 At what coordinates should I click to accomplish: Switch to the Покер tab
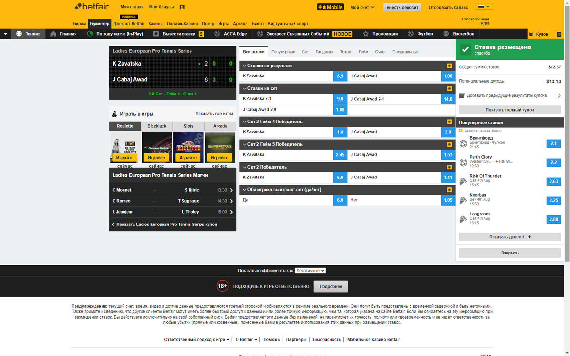(x=208, y=23)
